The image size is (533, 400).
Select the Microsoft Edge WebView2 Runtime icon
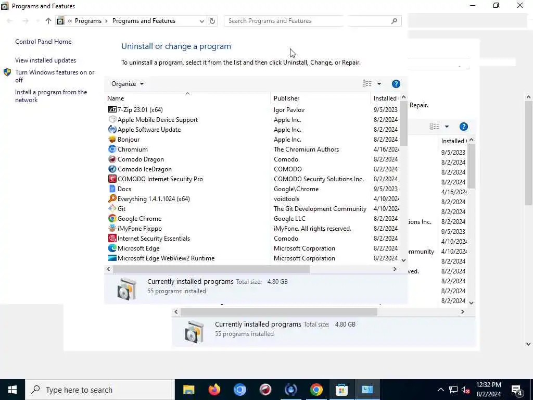tap(112, 258)
